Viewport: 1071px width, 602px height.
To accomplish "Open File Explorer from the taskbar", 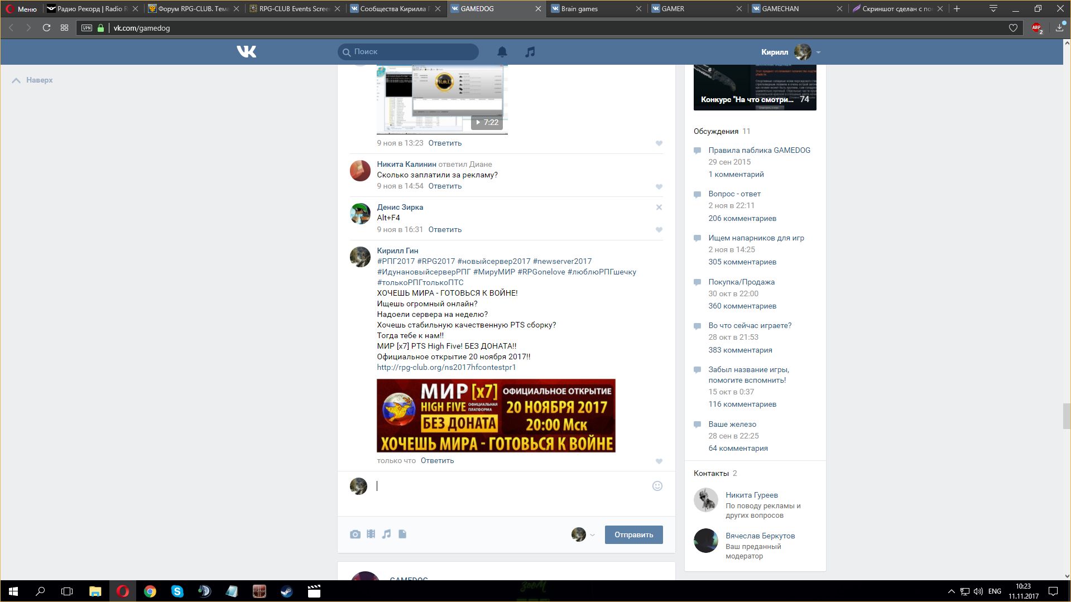I will [95, 591].
